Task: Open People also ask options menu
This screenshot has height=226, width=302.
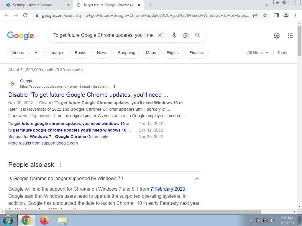Action: tap(61, 165)
